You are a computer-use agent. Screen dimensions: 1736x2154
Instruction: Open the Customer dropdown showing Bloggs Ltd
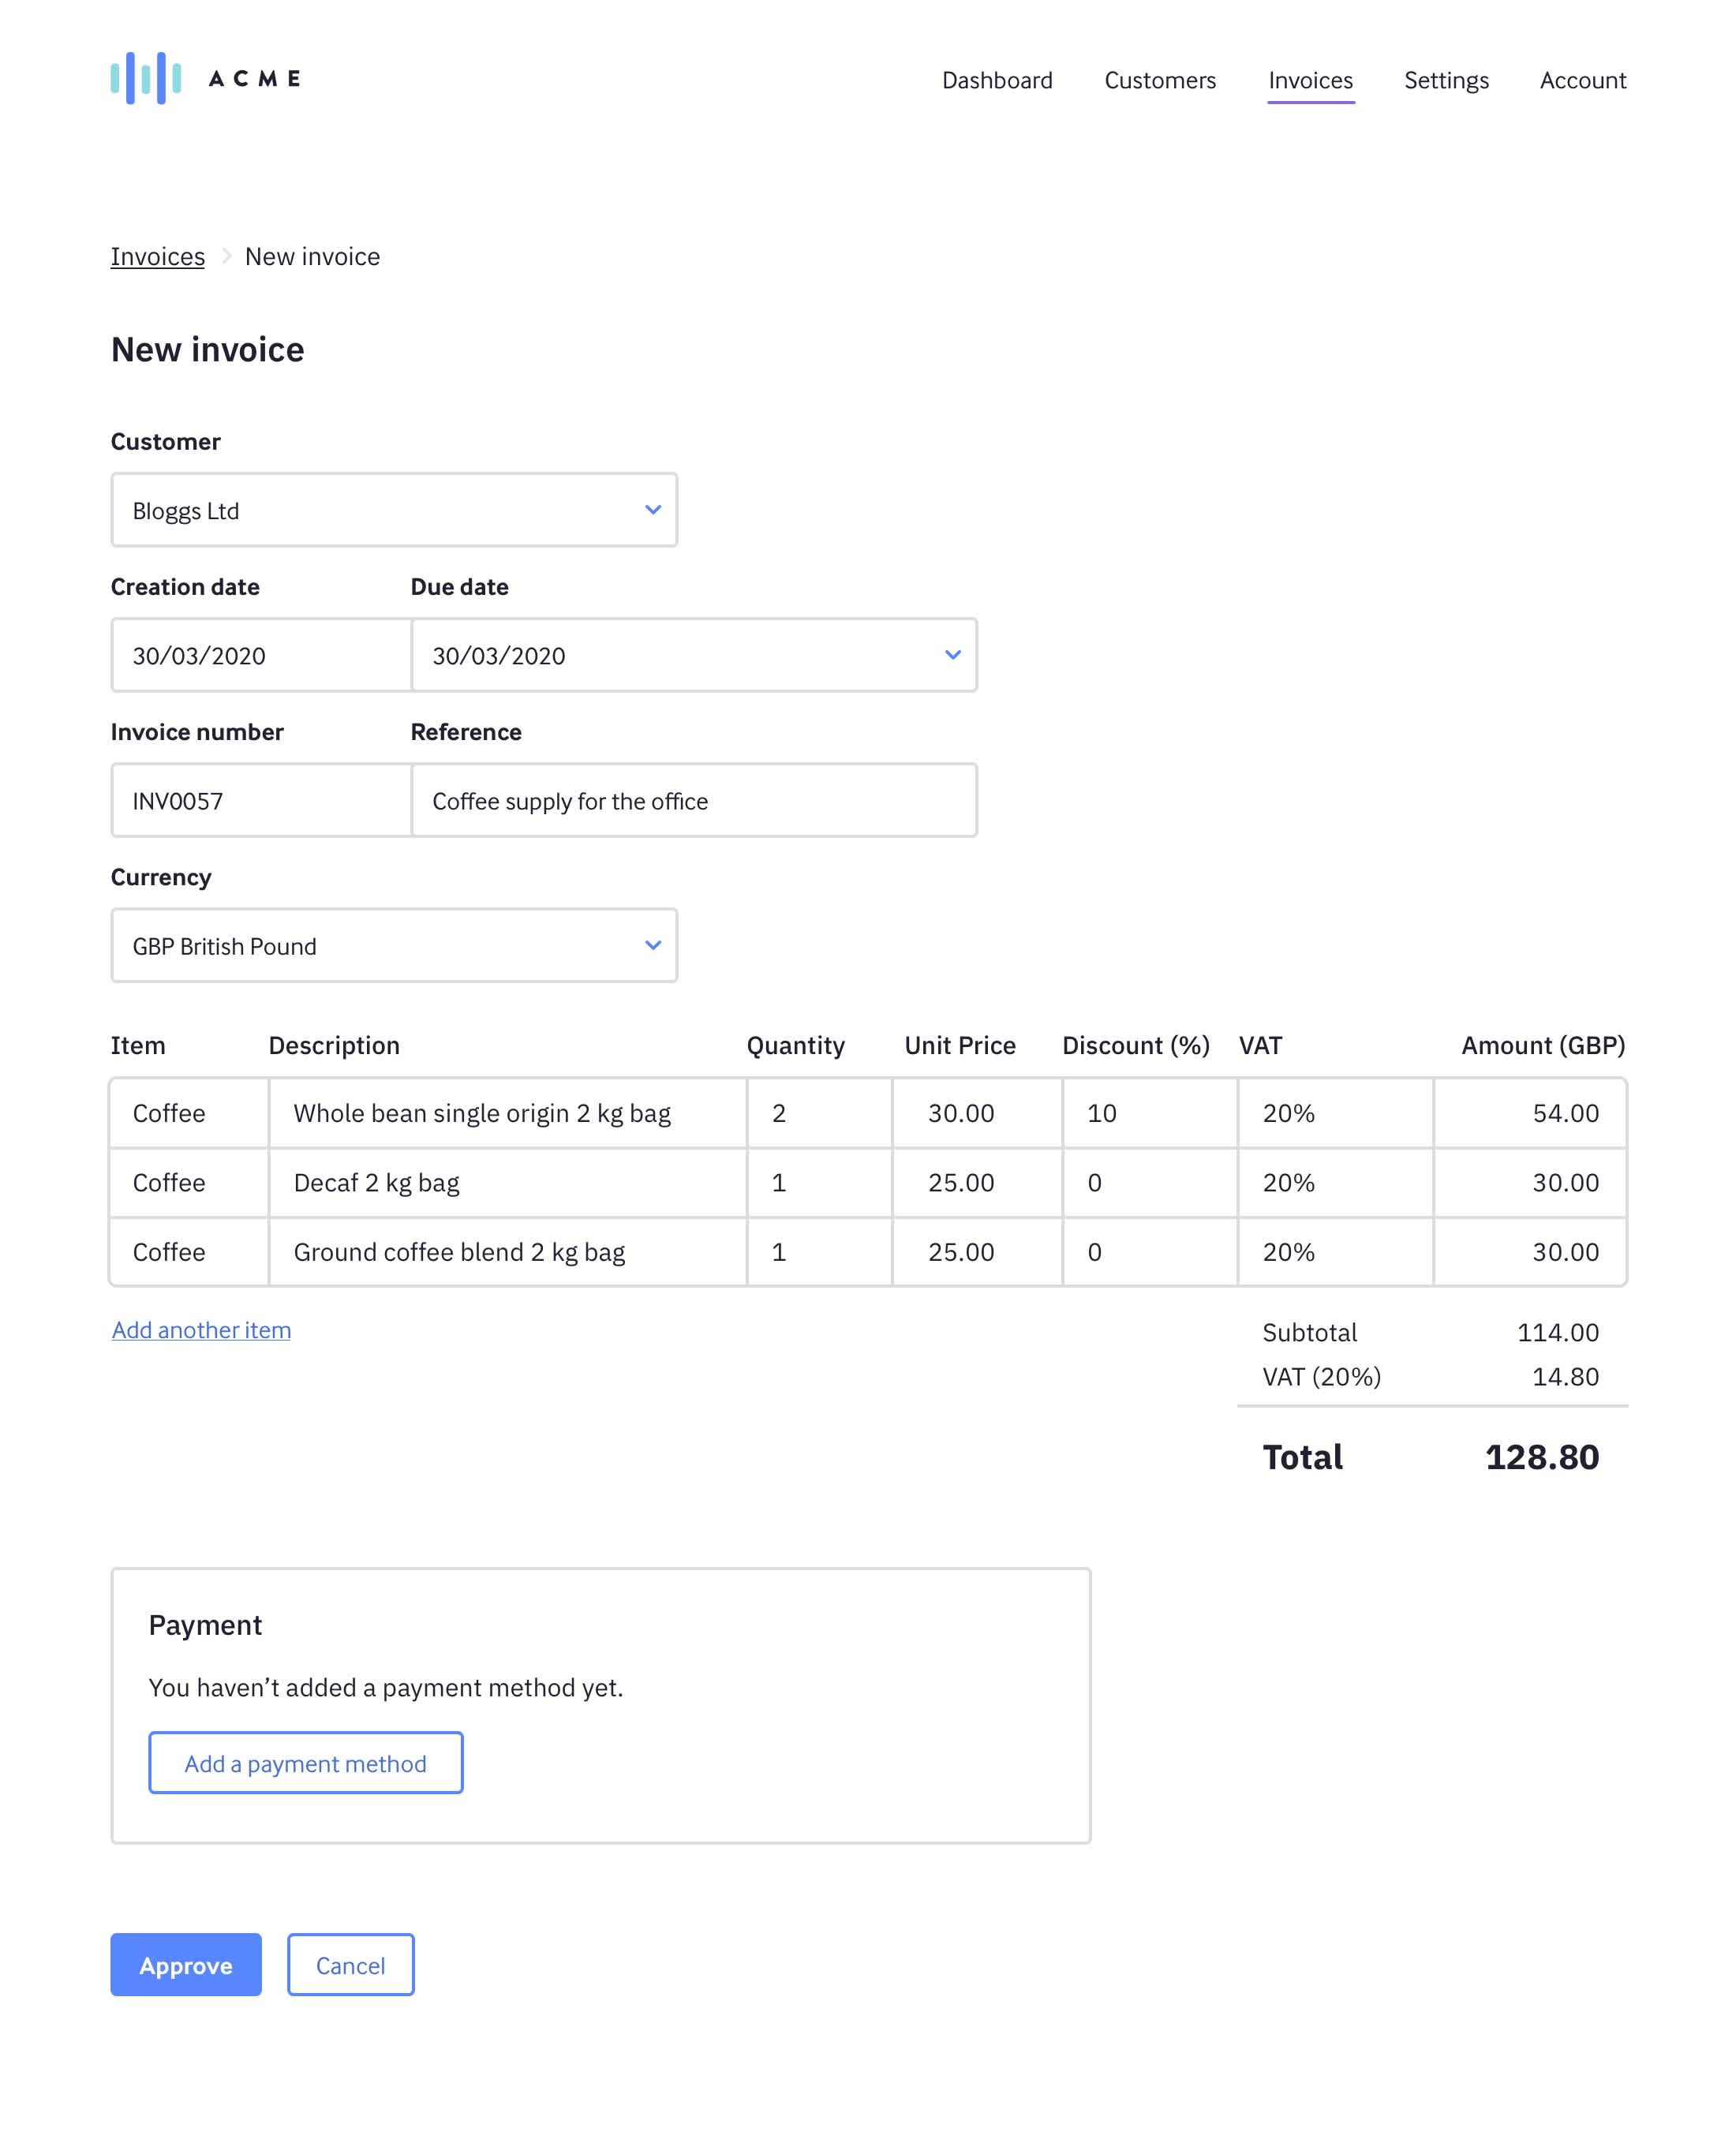[x=393, y=510]
